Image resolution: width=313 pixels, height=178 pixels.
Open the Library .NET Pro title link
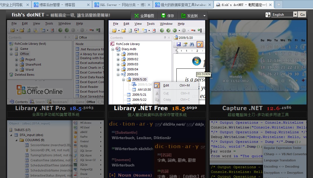coord(40,108)
